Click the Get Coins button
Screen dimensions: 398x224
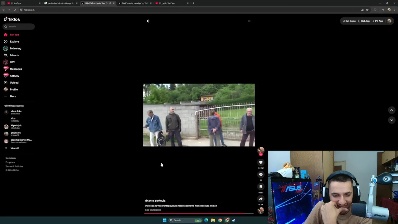point(349,21)
